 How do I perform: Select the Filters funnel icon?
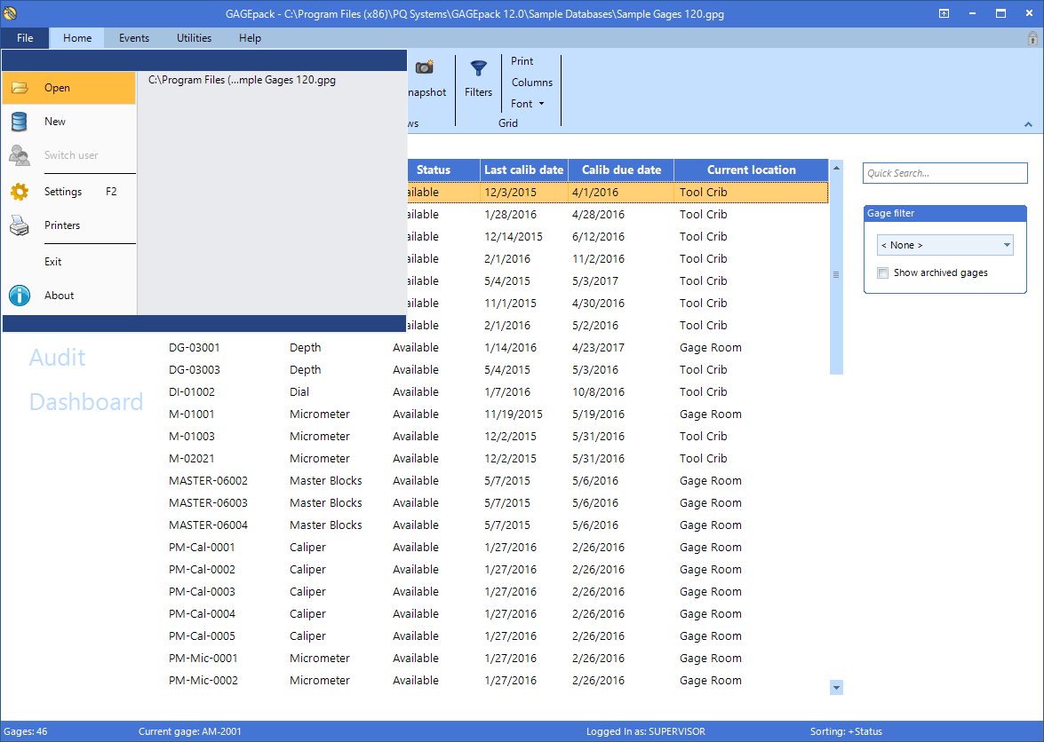(x=478, y=69)
